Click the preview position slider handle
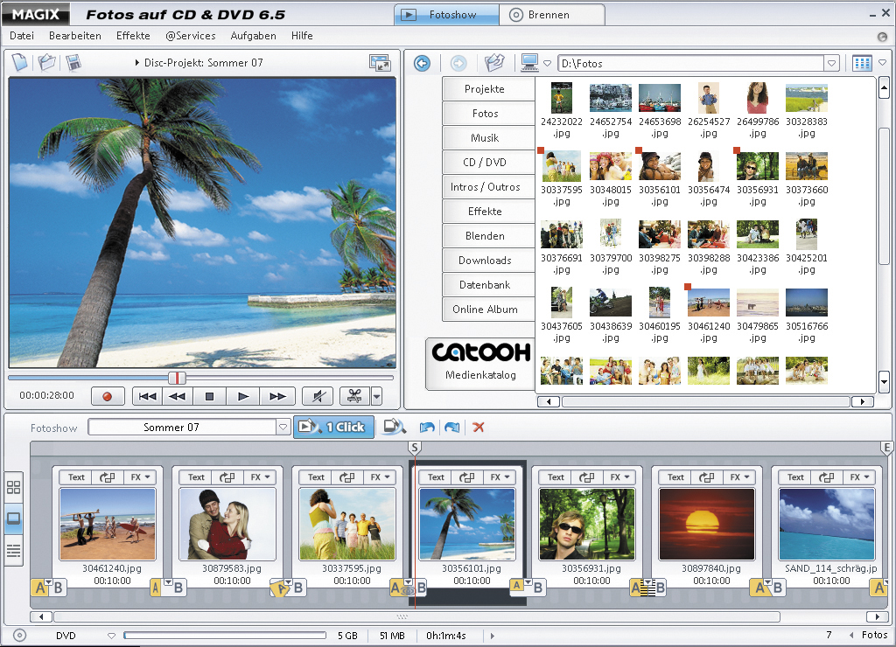The width and height of the screenshot is (896, 647). pos(178,378)
